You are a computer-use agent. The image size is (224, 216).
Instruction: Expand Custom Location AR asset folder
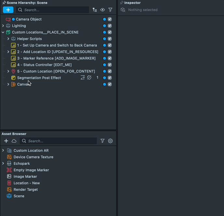(3, 150)
